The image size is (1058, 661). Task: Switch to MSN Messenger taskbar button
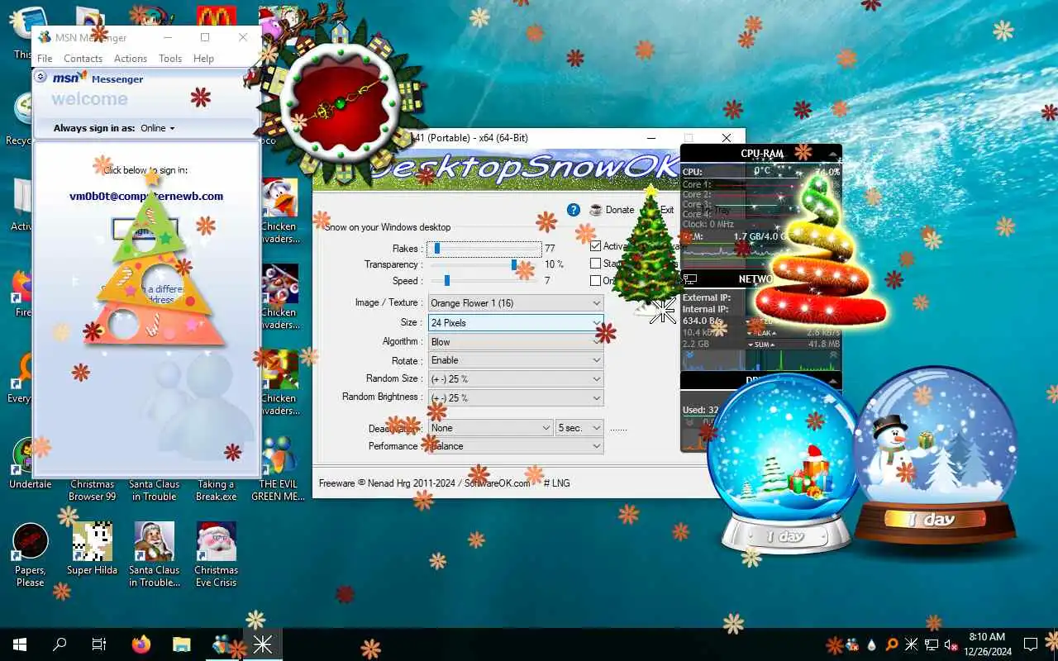[222, 644]
